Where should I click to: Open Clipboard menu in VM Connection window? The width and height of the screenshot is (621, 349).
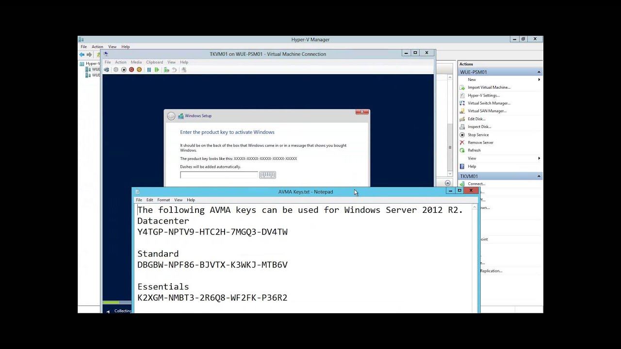click(154, 63)
